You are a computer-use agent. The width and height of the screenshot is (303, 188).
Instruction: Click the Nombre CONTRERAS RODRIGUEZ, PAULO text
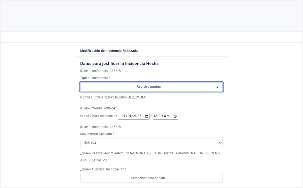113,97
